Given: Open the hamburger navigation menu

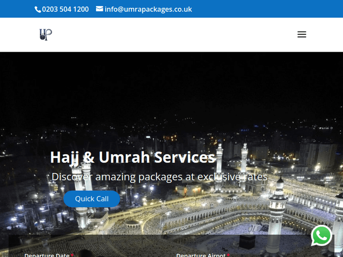Looking at the screenshot, I should 302,35.
